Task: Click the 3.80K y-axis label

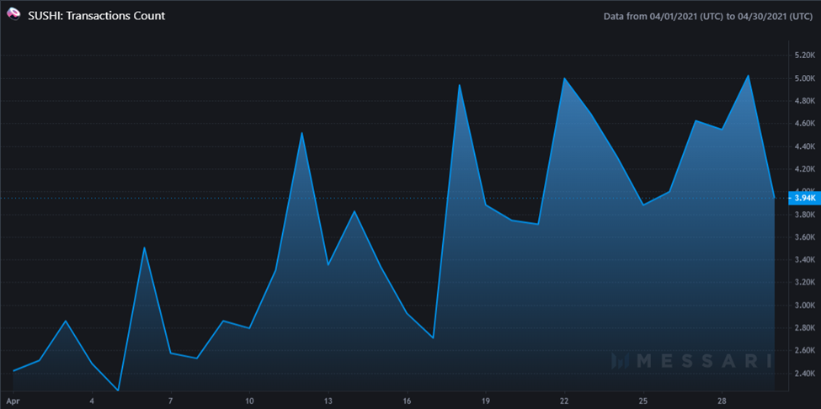Action: pyautogui.click(x=805, y=215)
